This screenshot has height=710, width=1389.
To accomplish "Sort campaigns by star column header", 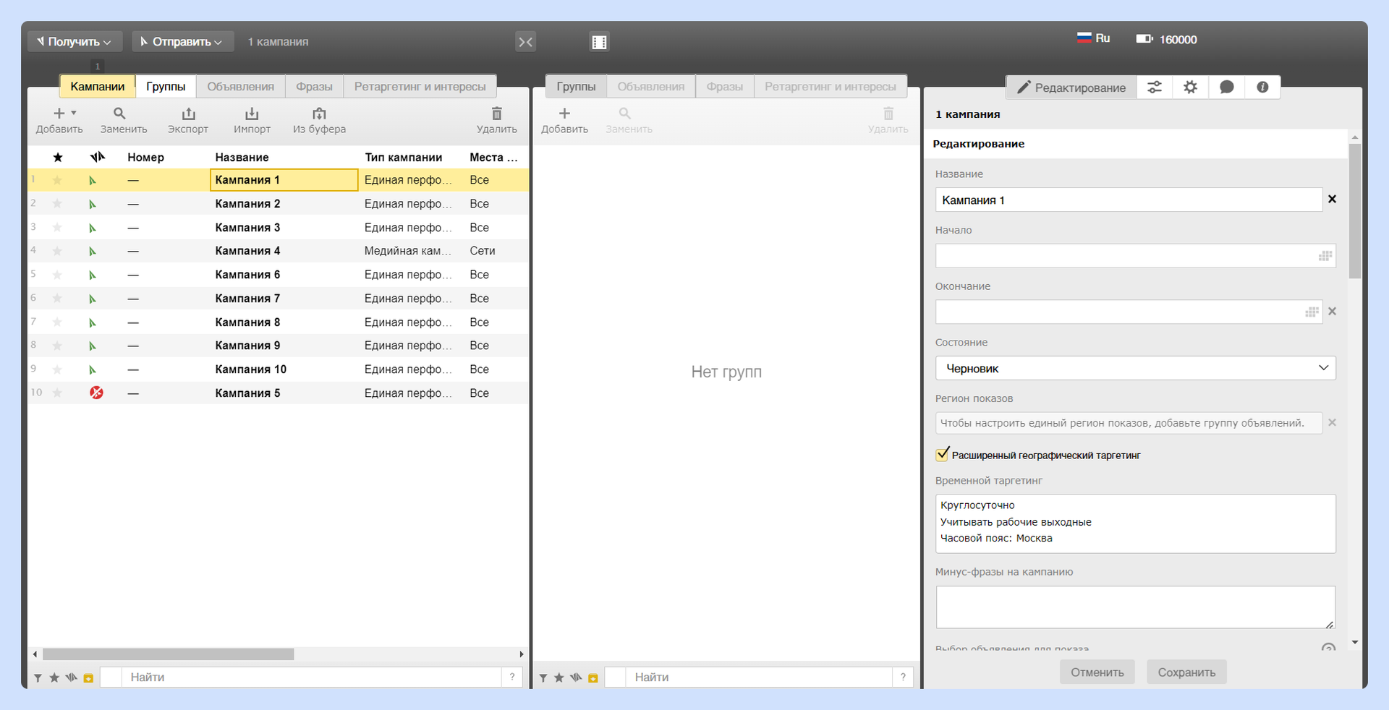I will click(x=58, y=157).
